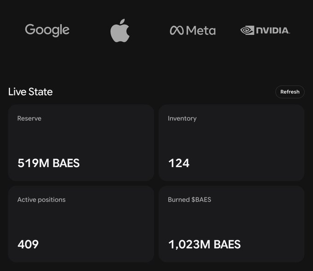Click the Apple logo
The width and height of the screenshot is (313, 271).
click(120, 30)
